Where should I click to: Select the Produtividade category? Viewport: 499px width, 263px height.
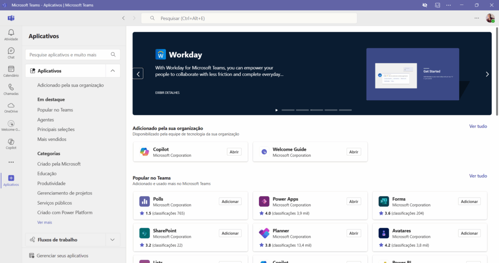pos(51,184)
